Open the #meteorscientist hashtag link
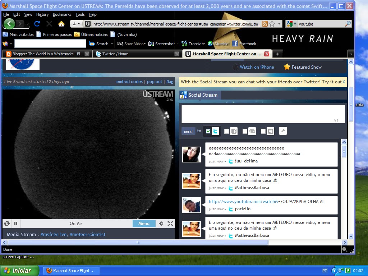Viewport: 368px width, 276px height. (87, 234)
